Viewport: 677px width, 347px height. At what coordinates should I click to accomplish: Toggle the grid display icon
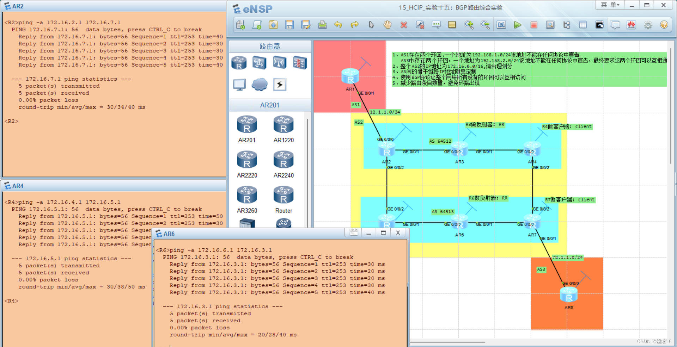coord(583,25)
